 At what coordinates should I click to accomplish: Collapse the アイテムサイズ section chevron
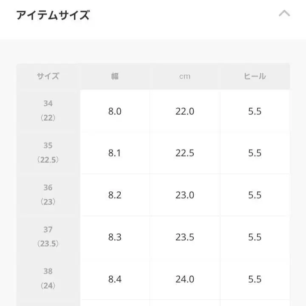[x=284, y=13]
